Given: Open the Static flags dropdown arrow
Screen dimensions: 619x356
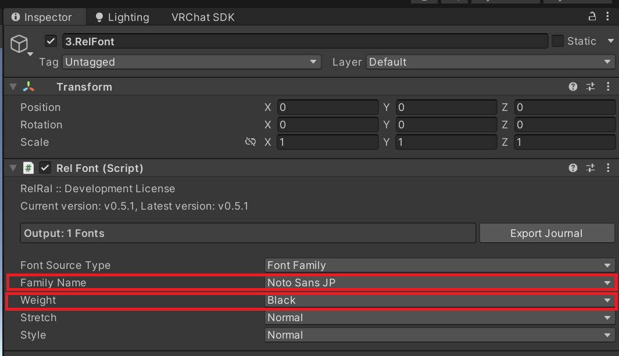Looking at the screenshot, I should (x=611, y=41).
